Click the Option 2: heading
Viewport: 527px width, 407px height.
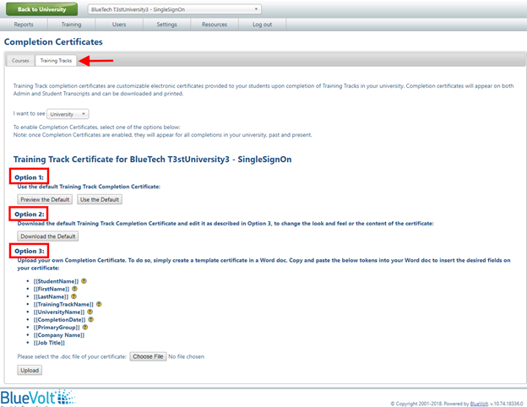click(30, 214)
